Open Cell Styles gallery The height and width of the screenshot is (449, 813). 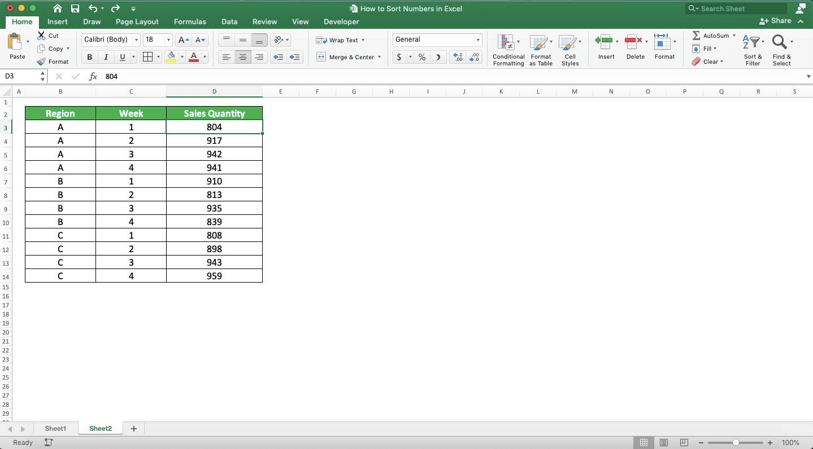570,50
